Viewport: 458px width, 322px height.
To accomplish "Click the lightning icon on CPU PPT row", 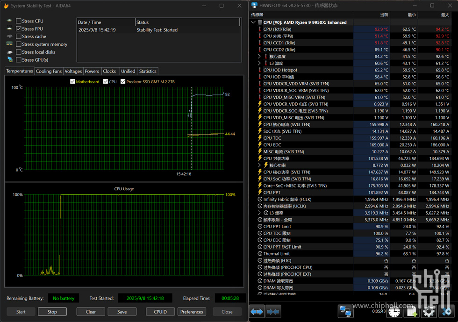I will pos(260,192).
